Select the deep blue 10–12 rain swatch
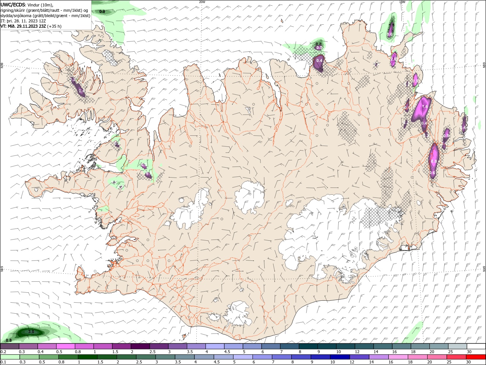 (340, 357)
